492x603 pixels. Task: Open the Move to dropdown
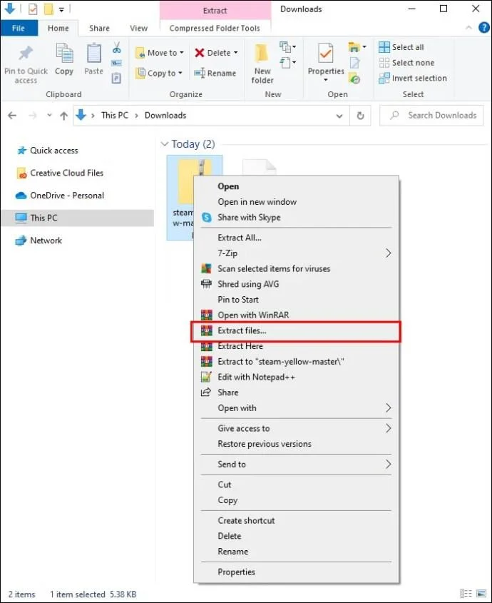[160, 53]
